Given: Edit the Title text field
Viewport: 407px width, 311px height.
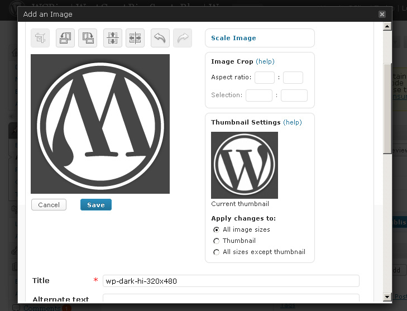Looking at the screenshot, I should 231,281.
